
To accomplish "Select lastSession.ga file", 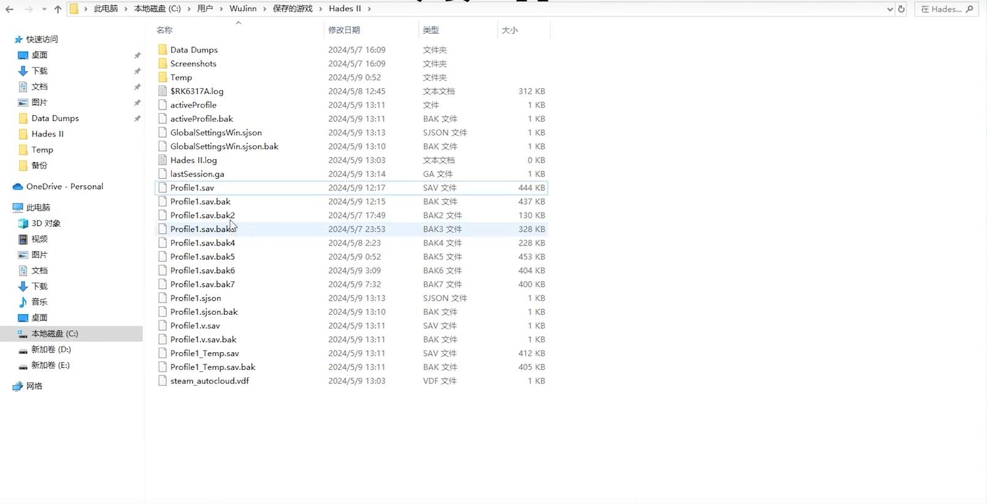I will tap(198, 174).
